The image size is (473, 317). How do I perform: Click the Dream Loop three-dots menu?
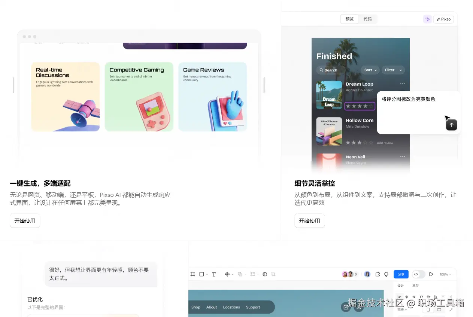pos(403,84)
